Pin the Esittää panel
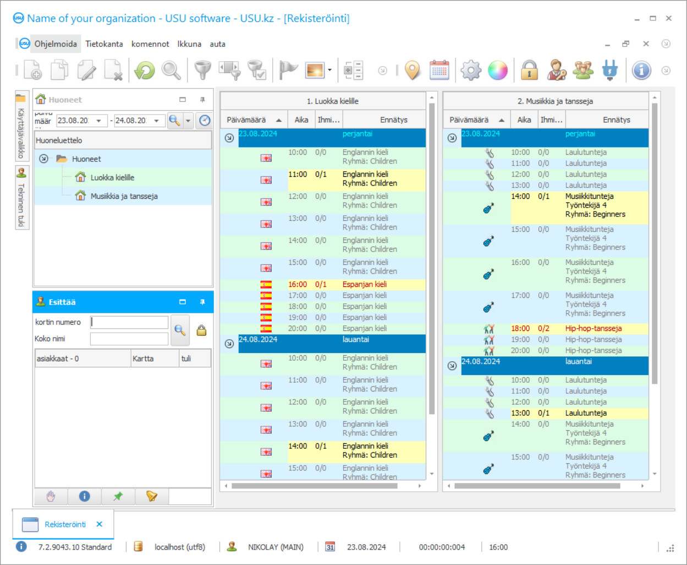687x565 pixels. tap(202, 302)
